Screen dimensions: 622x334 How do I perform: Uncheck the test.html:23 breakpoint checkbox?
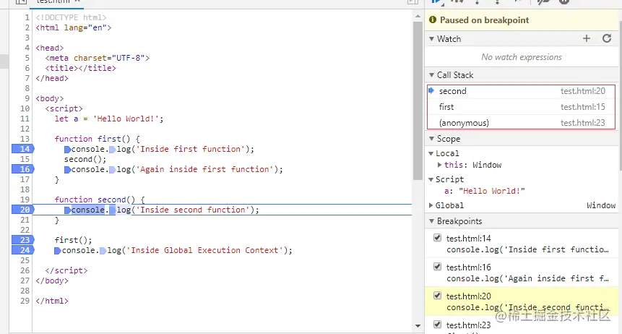point(437,324)
